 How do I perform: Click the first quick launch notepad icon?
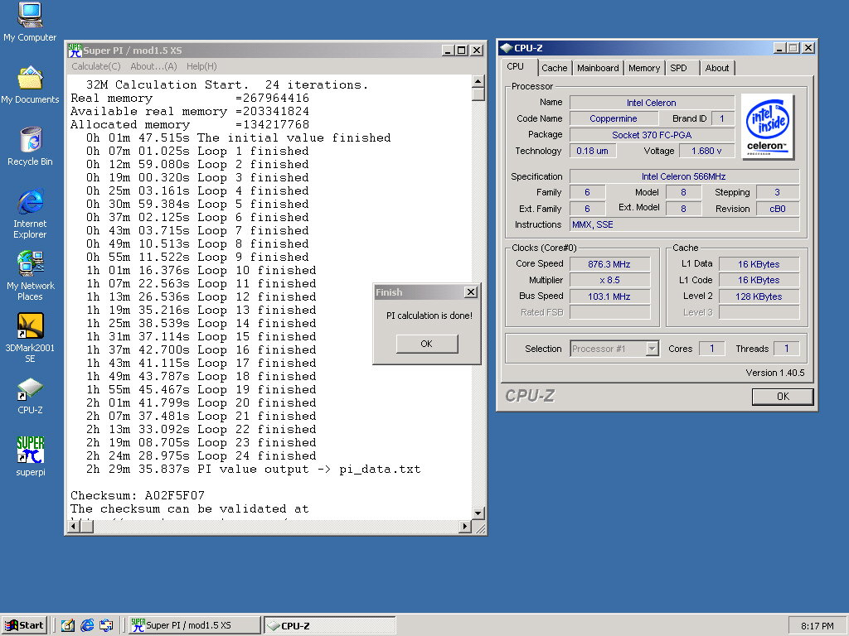68,625
